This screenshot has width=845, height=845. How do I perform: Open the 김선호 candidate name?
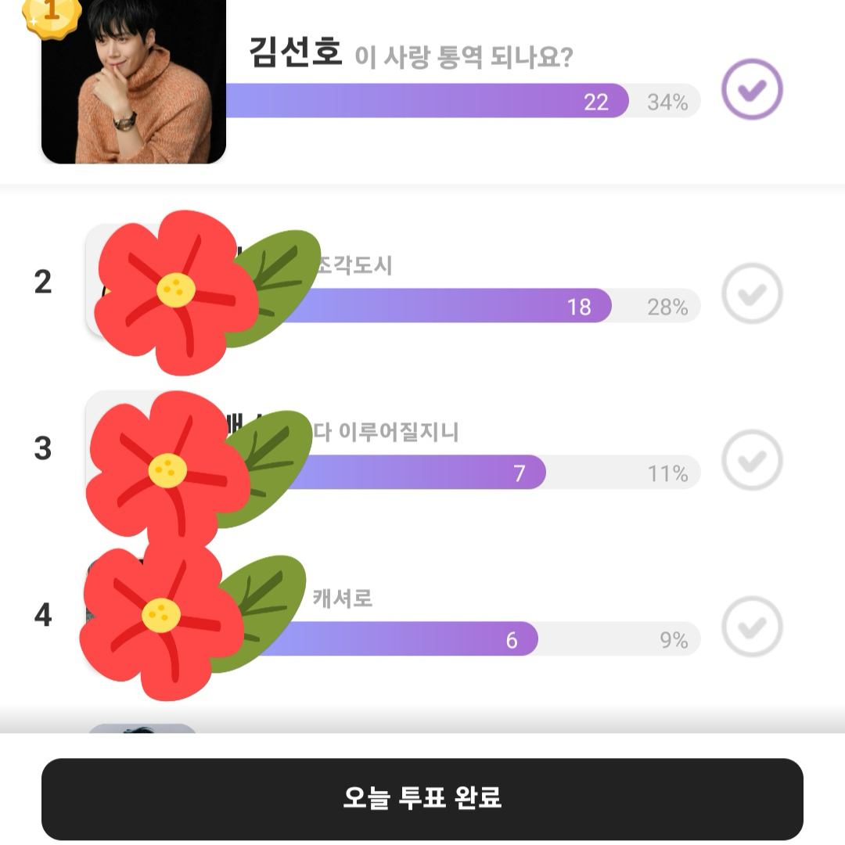(x=296, y=54)
